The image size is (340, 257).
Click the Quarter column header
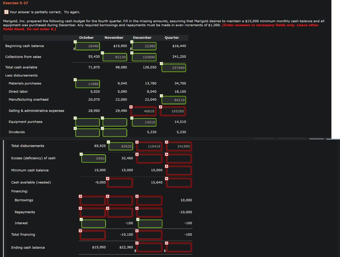(x=172, y=38)
